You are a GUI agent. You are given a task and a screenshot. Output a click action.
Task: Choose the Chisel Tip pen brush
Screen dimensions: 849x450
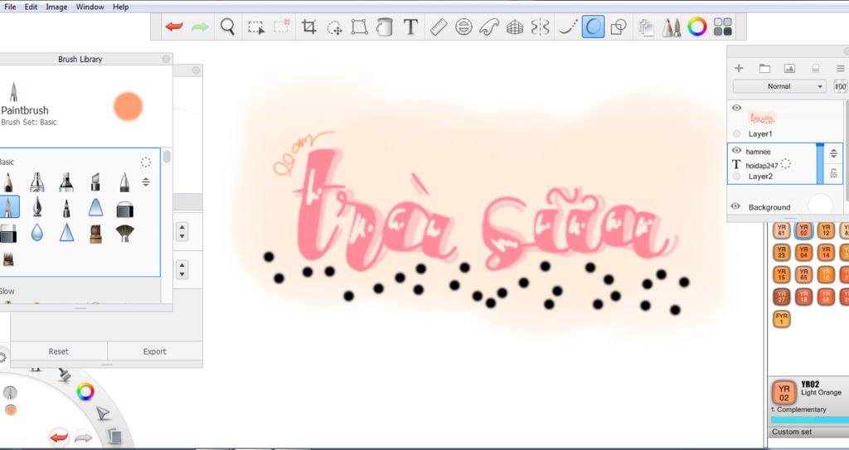(x=95, y=182)
